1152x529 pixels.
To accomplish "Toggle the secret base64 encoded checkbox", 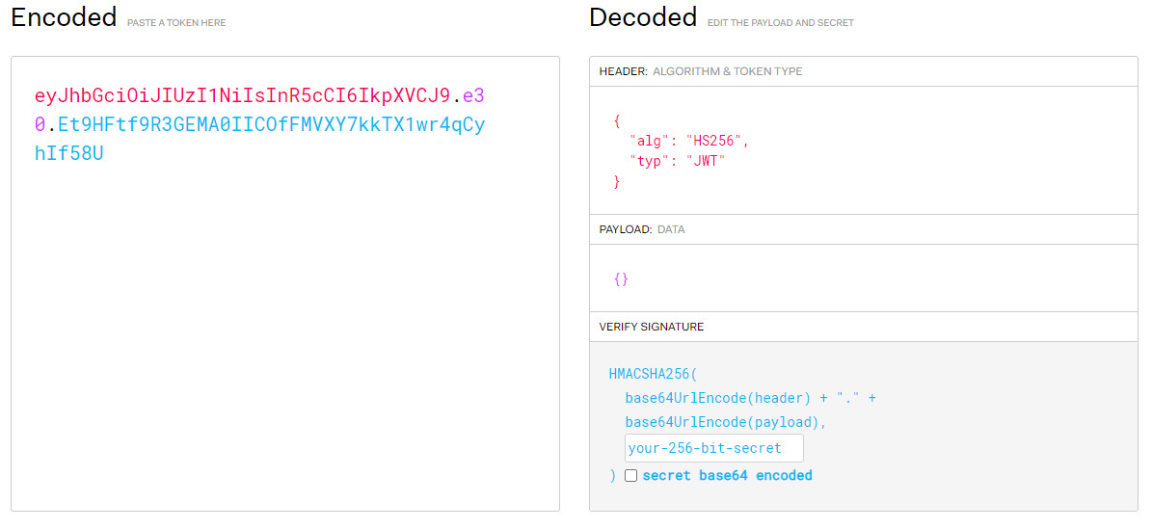I will point(631,475).
